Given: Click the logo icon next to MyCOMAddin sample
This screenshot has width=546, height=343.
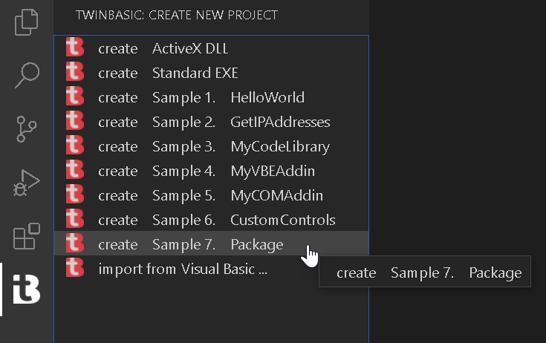Looking at the screenshot, I should coord(75,194).
